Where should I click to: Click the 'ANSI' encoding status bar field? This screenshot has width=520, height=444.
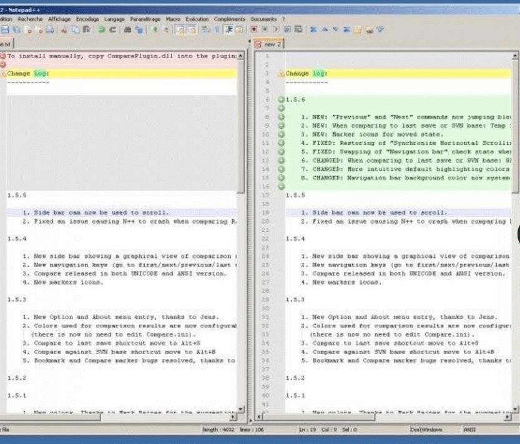coord(469,430)
